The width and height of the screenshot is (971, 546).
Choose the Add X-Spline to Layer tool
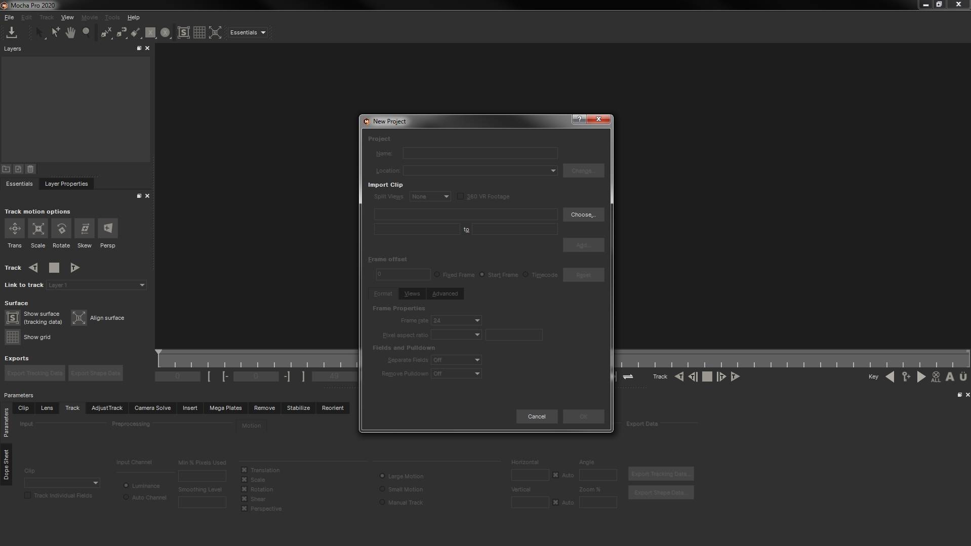point(122,32)
